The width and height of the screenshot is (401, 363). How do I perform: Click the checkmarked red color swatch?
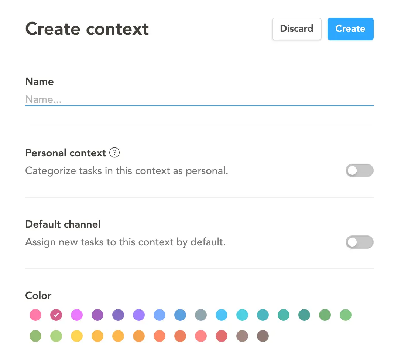[x=56, y=315]
